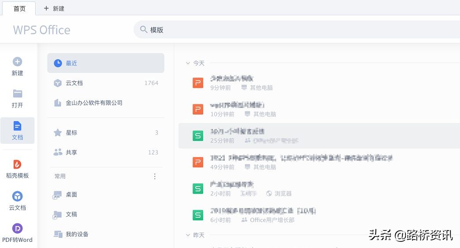Click the 6小时前 timestamp
This screenshot has height=248, width=460.
[x=220, y=220]
